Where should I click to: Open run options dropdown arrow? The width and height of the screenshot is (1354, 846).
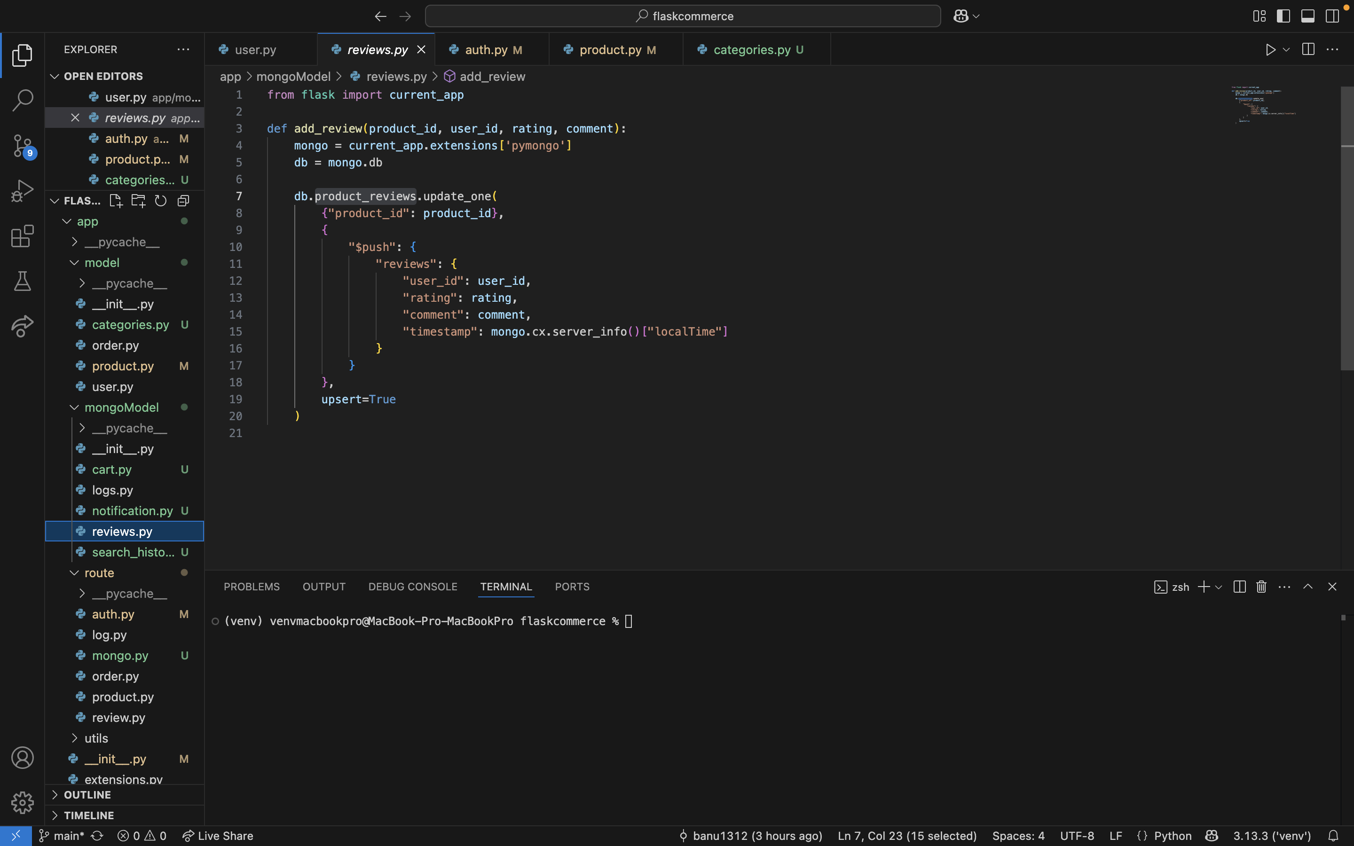[1286, 50]
